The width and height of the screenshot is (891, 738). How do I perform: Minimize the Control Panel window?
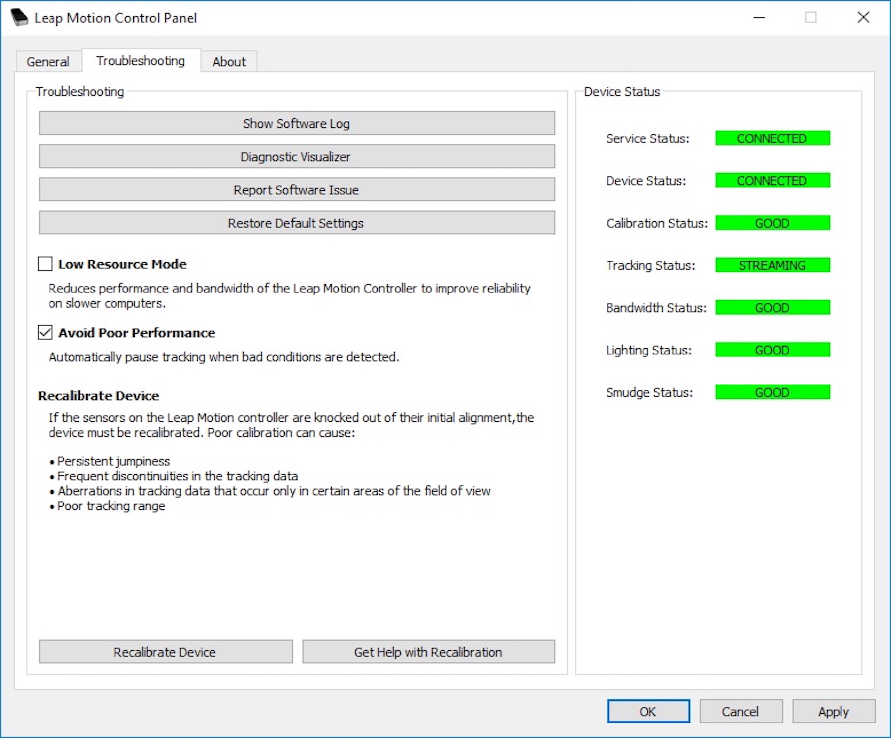(759, 18)
